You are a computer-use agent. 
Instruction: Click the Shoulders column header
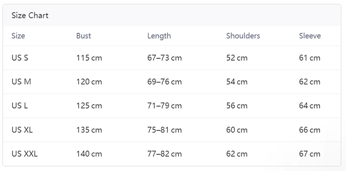point(243,36)
